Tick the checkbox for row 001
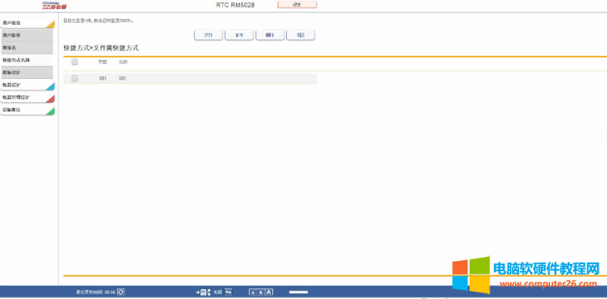607x299 pixels. (x=74, y=79)
